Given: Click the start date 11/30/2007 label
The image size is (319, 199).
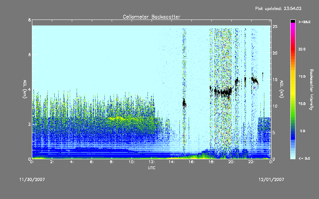Looking at the screenshot, I should point(32,179).
